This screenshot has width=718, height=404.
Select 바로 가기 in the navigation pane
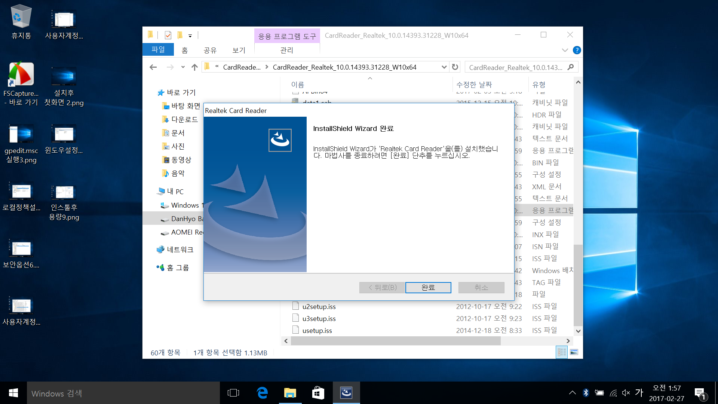pyautogui.click(x=177, y=92)
